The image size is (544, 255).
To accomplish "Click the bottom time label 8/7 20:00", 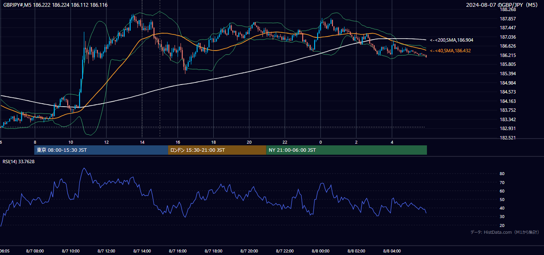I will 249,251.
